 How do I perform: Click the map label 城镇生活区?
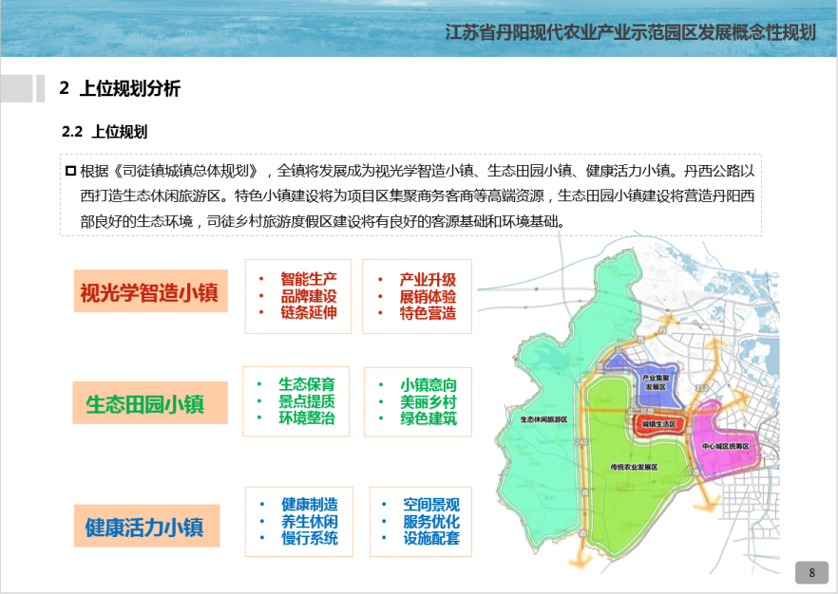tap(659, 424)
